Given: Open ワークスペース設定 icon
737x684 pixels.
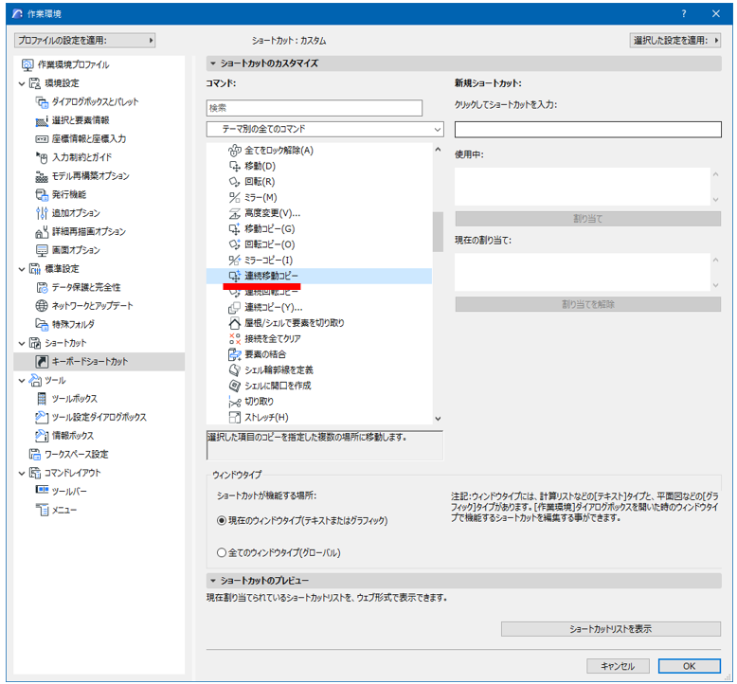Looking at the screenshot, I should 35,454.
